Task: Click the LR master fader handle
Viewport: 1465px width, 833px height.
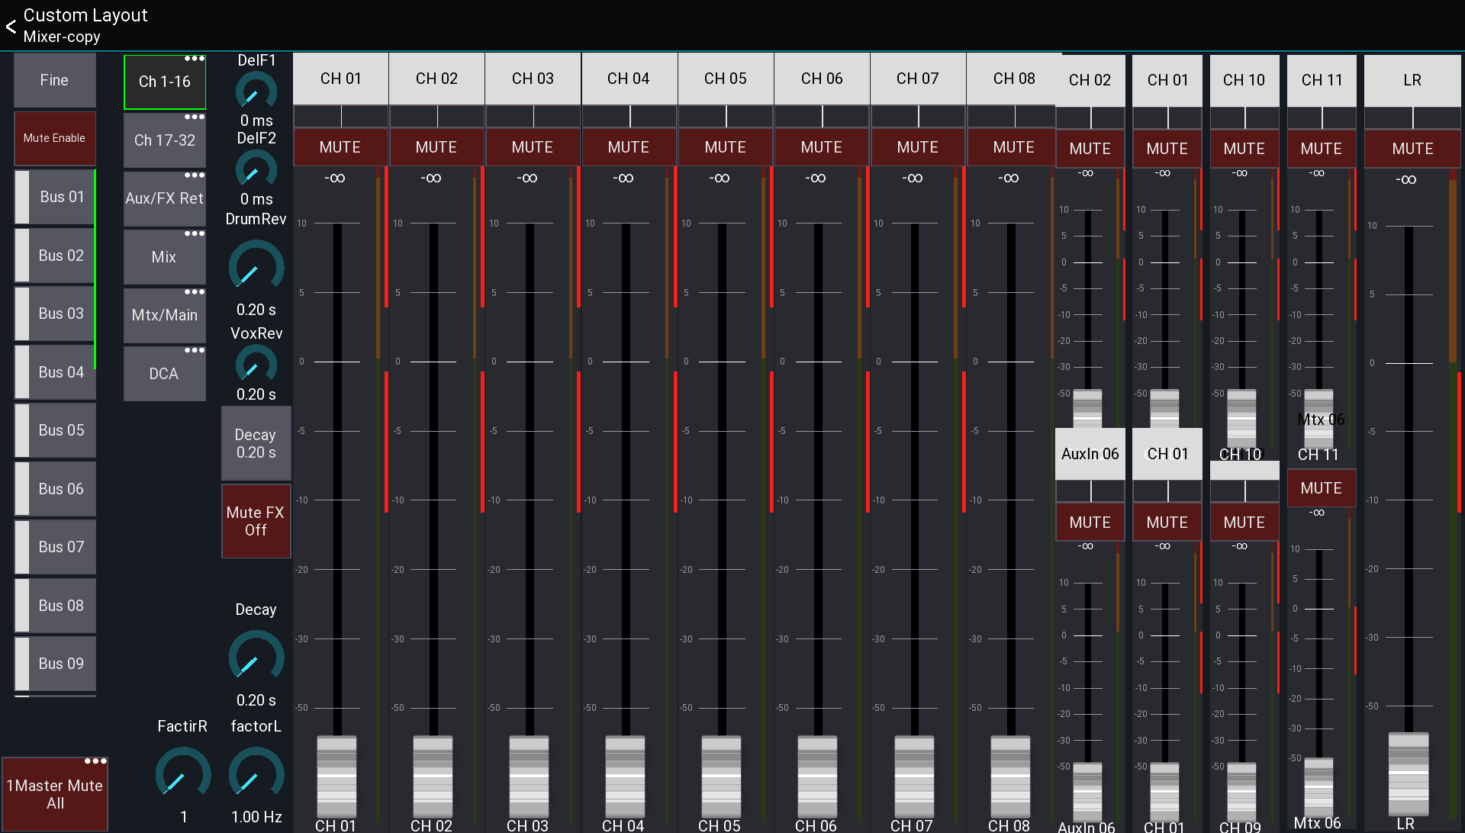Action: pyautogui.click(x=1409, y=773)
